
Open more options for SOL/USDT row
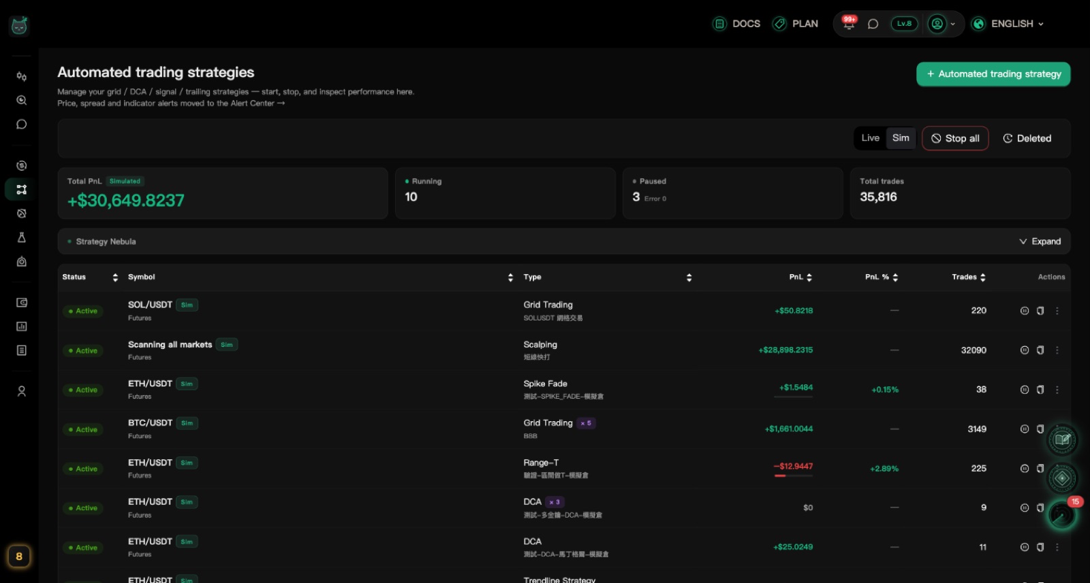click(1057, 311)
